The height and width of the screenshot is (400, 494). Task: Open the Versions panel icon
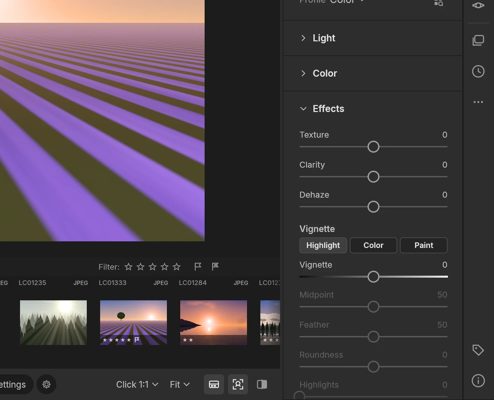click(478, 40)
